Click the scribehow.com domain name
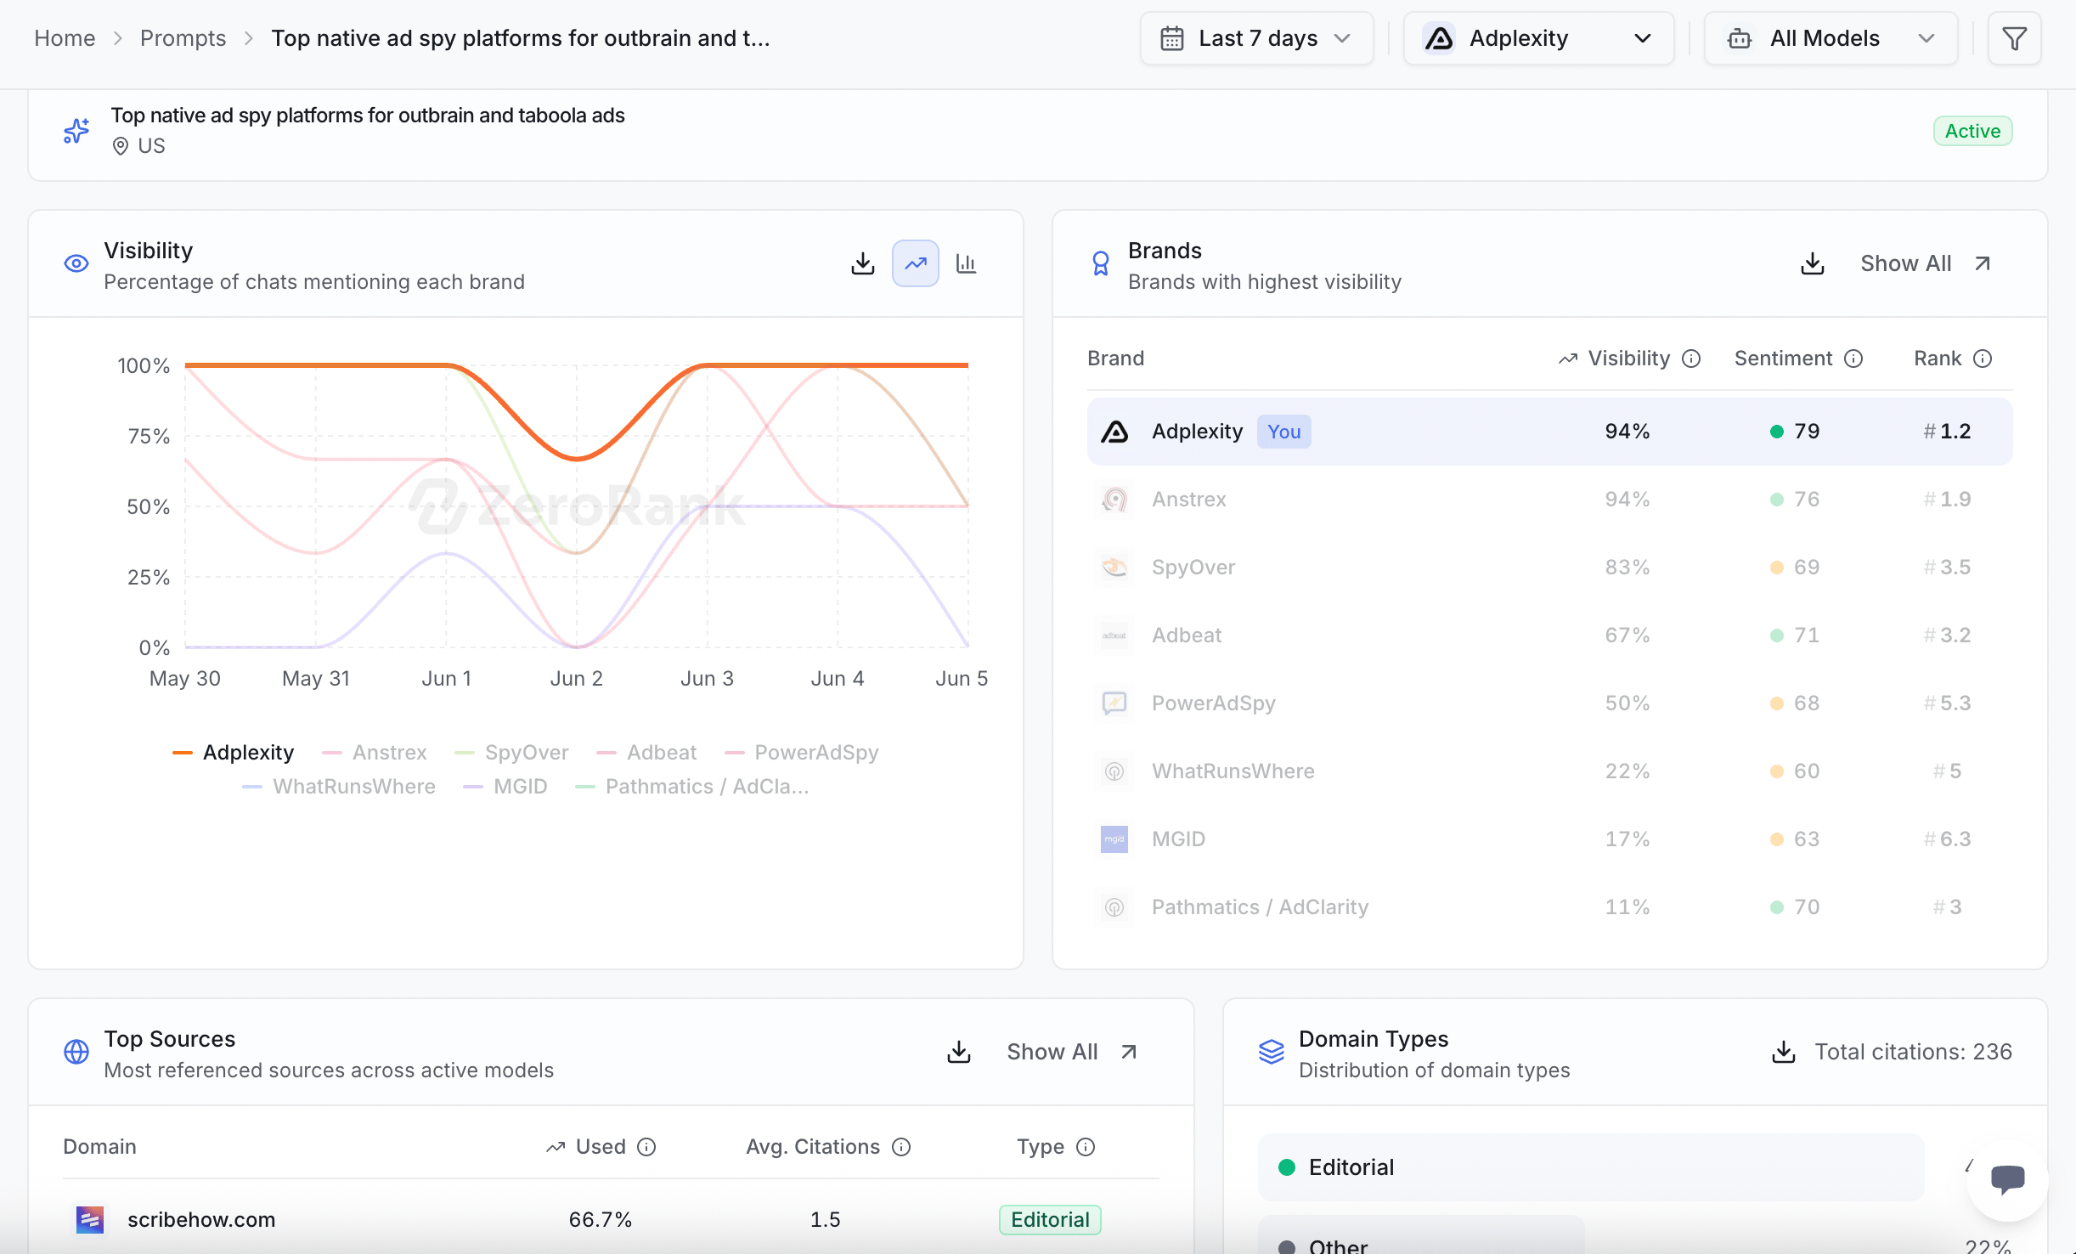The image size is (2076, 1254). pyautogui.click(x=201, y=1220)
